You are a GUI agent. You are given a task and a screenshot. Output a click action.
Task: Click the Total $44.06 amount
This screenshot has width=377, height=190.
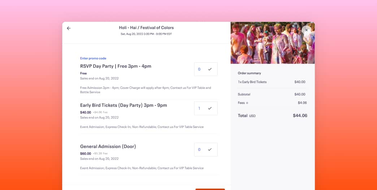click(x=300, y=116)
